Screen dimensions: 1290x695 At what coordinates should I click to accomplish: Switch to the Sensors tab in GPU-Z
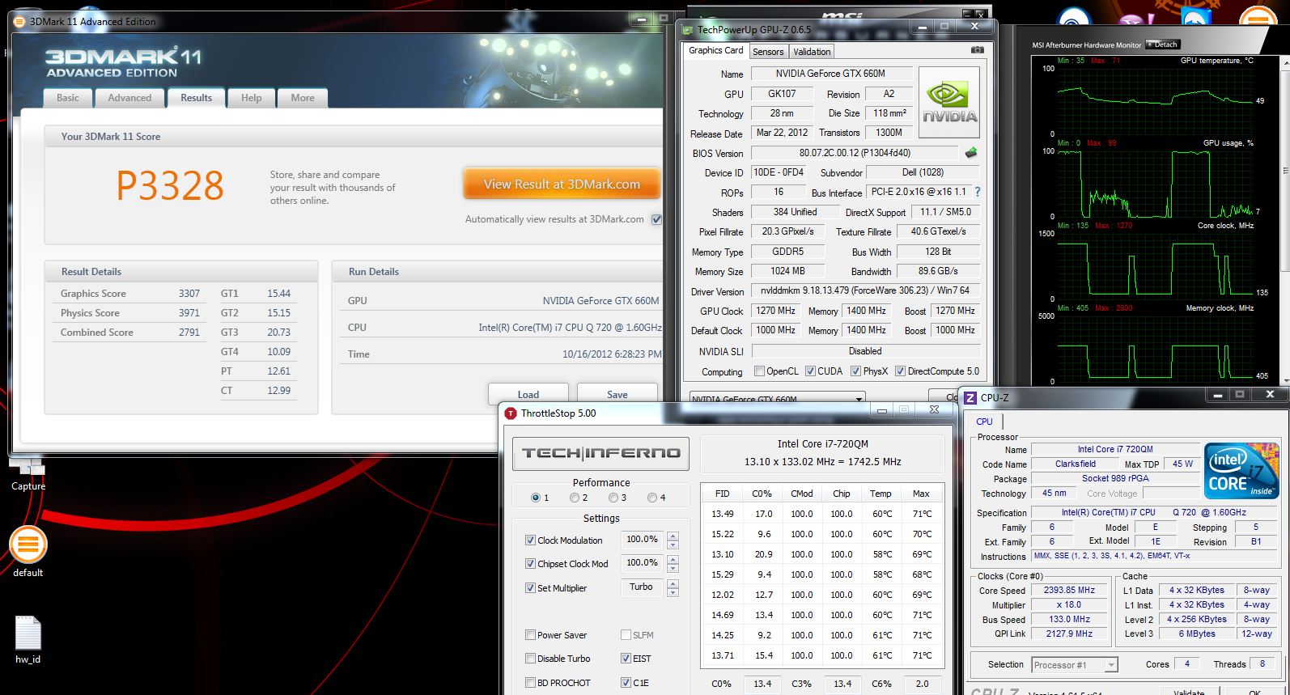768,51
